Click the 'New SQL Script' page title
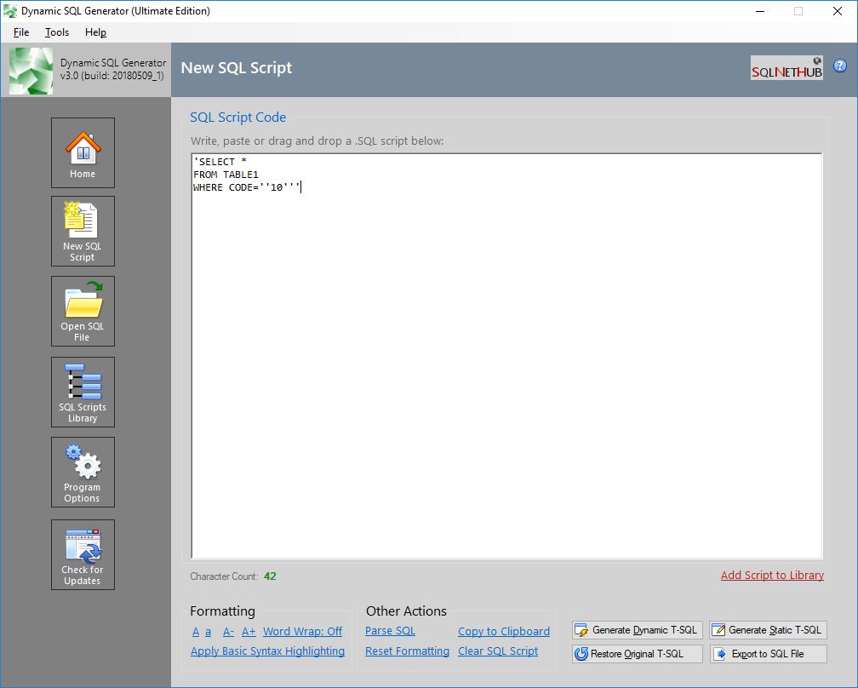Screen dimensions: 858x688 (x=237, y=68)
